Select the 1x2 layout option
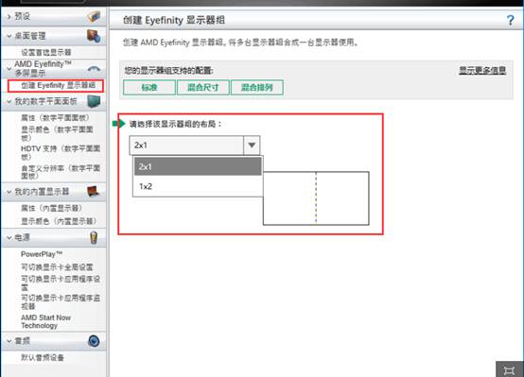Viewport: 524px width, 377px height. (x=198, y=186)
